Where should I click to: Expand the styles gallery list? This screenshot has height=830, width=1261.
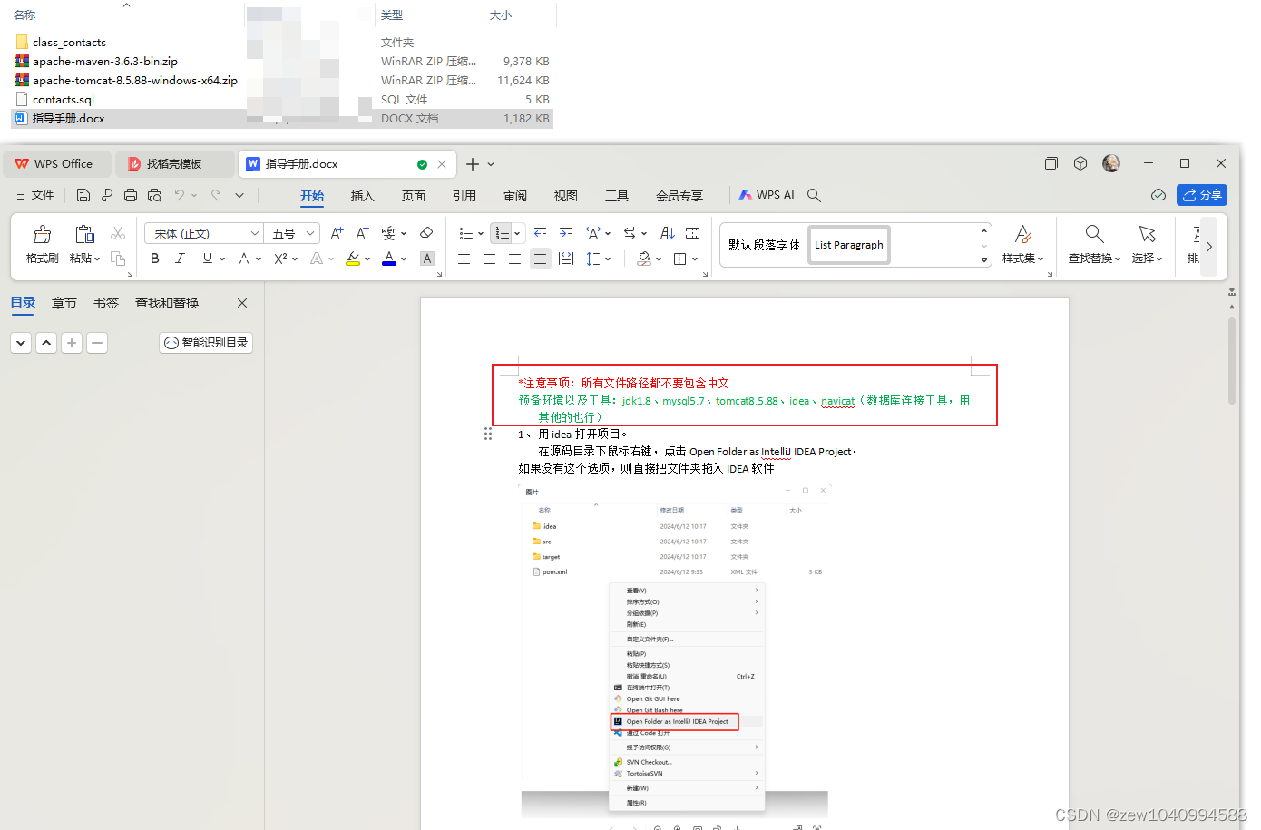click(x=984, y=259)
